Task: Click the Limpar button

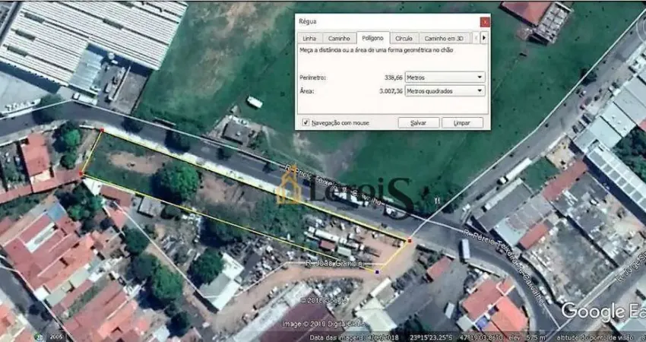Action: pyautogui.click(x=462, y=123)
